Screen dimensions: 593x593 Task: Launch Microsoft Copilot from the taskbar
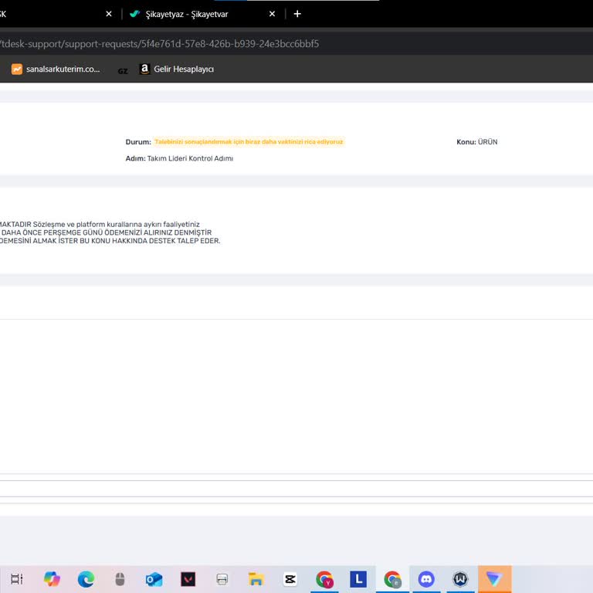pos(52,579)
